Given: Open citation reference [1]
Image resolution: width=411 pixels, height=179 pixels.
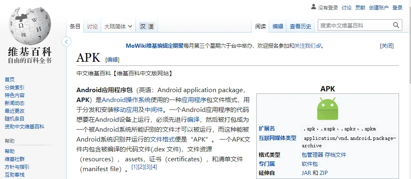Looking at the screenshot, I should point(135,167).
